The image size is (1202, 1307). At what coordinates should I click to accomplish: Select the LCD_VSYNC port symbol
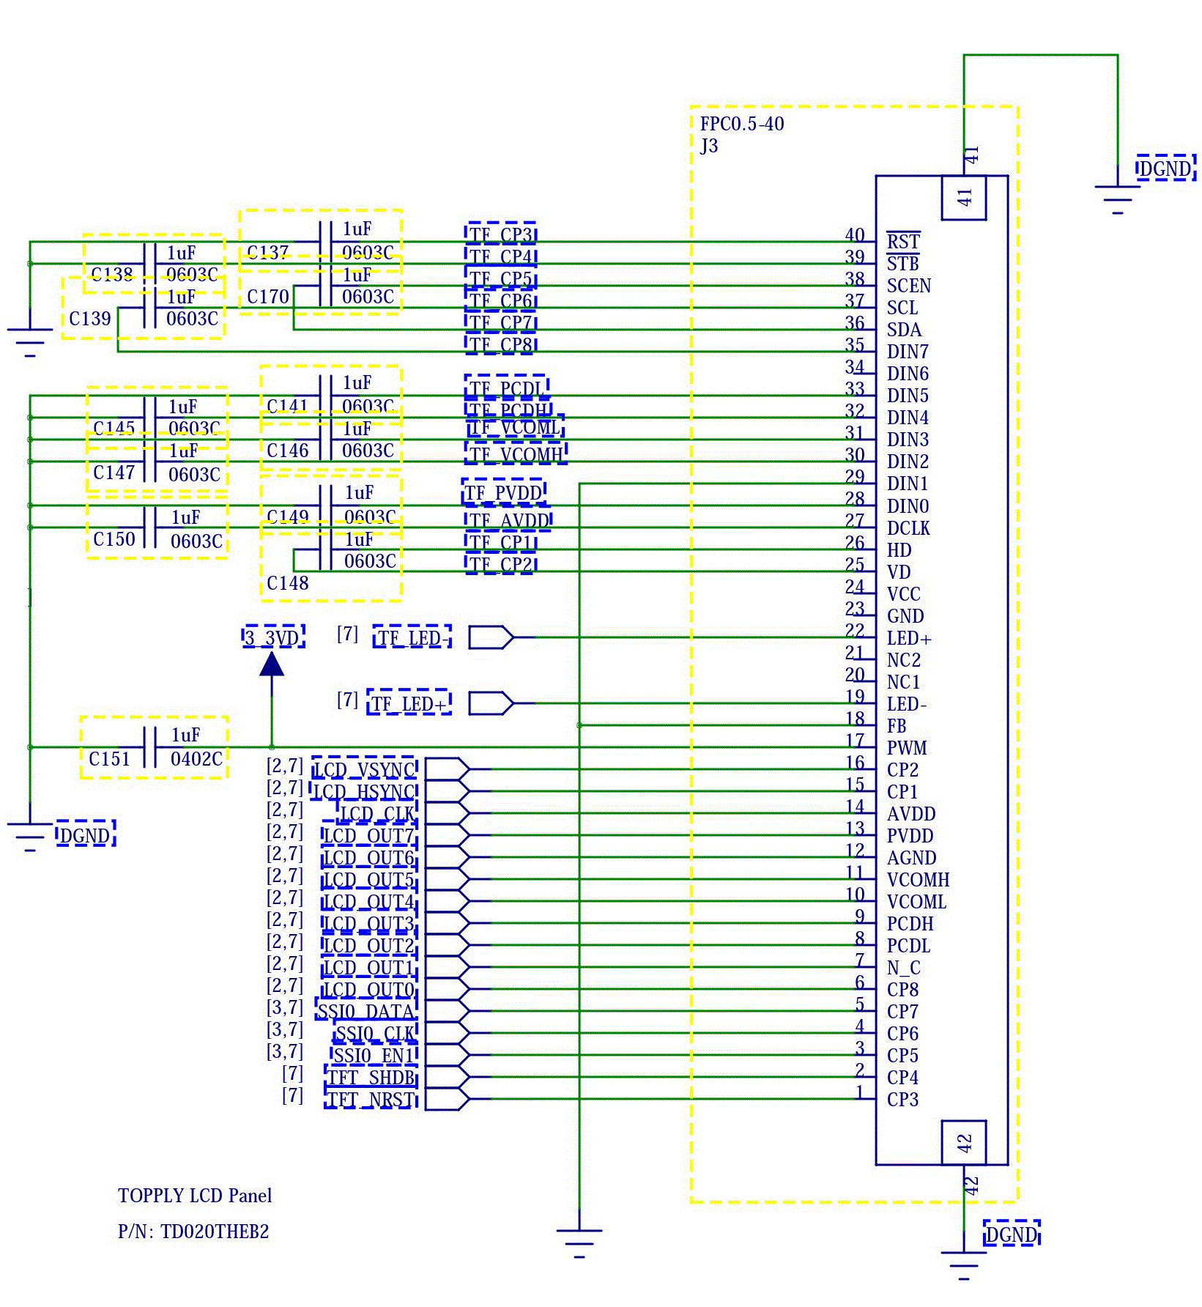coord(448,769)
